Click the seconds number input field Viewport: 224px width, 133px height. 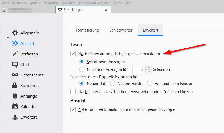139,69
